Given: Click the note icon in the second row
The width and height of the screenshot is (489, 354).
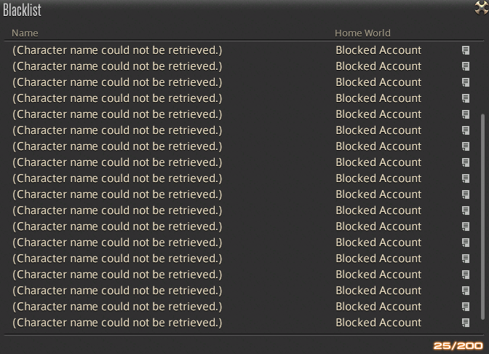Looking at the screenshot, I should pos(466,66).
